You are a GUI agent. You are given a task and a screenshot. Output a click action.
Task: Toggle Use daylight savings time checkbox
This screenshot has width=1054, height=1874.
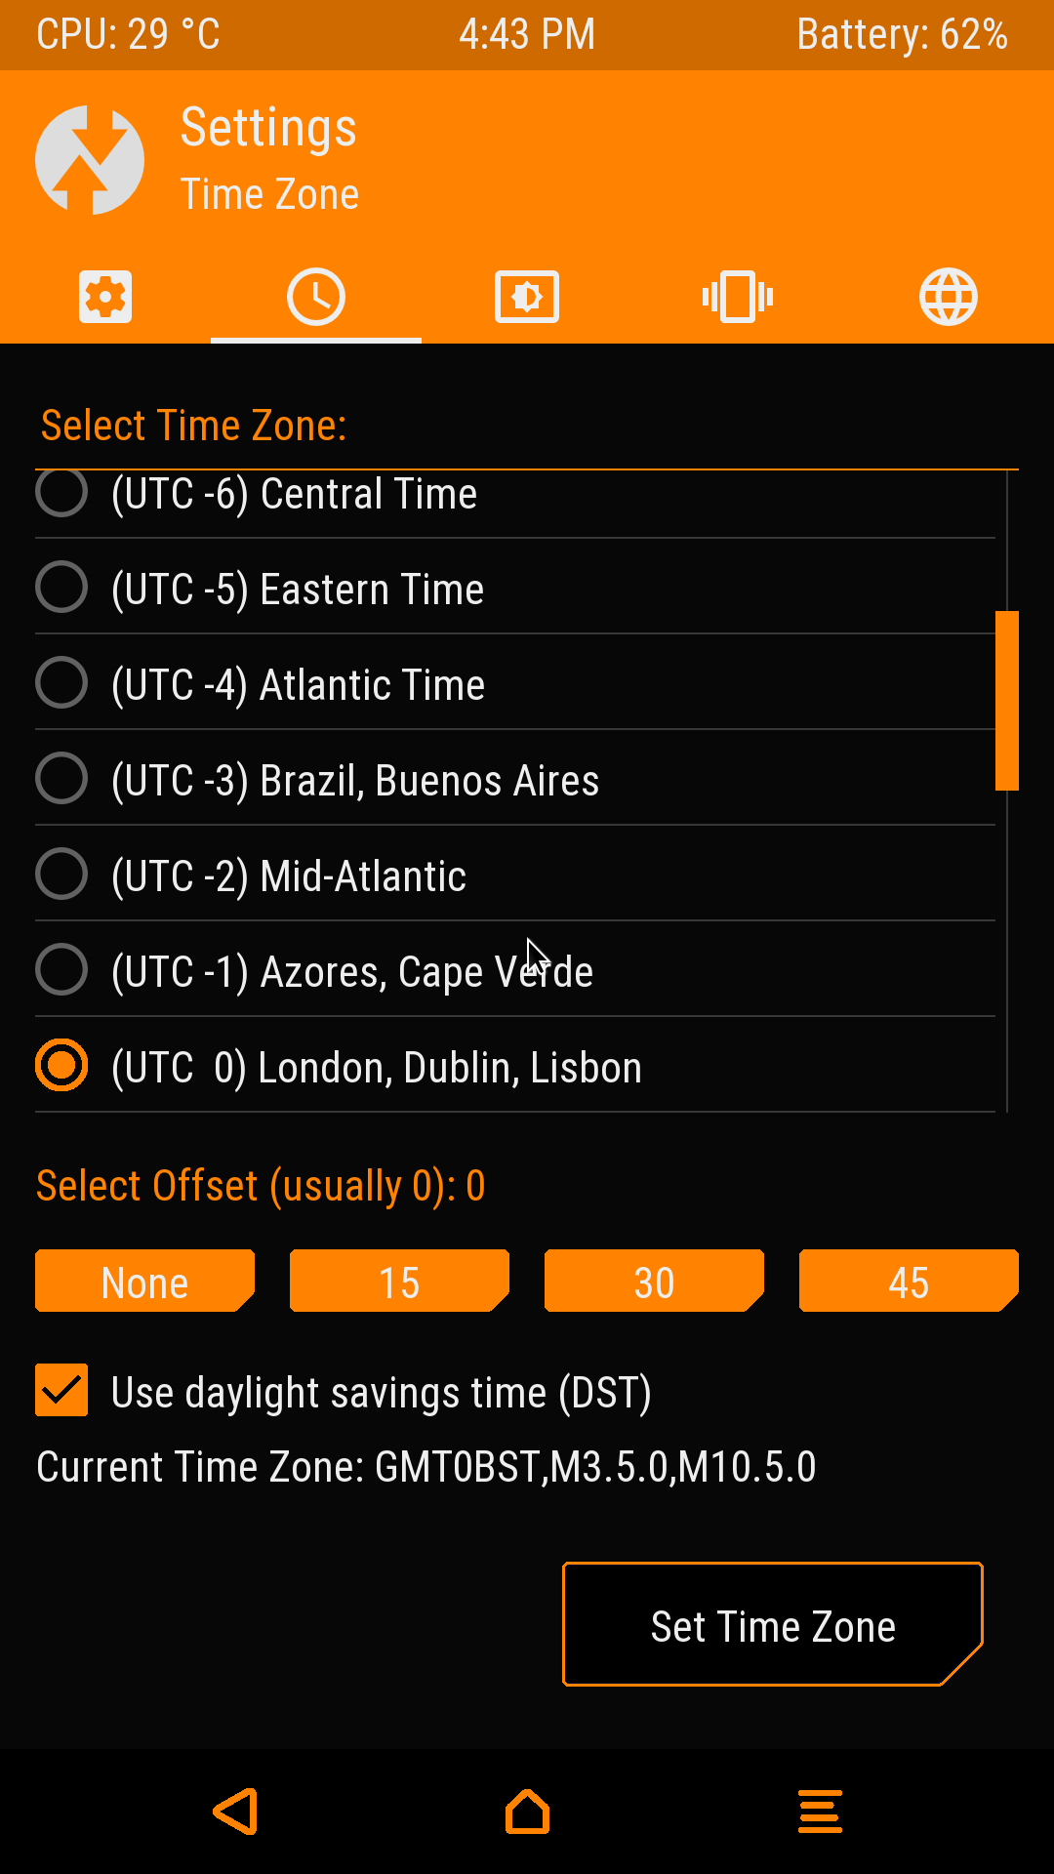pos(61,1390)
